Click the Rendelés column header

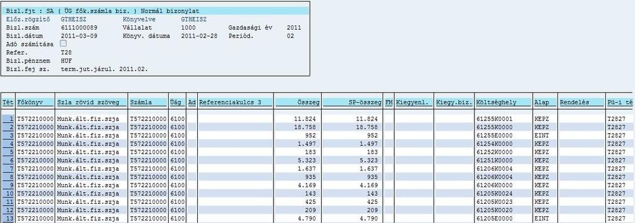coord(582,103)
